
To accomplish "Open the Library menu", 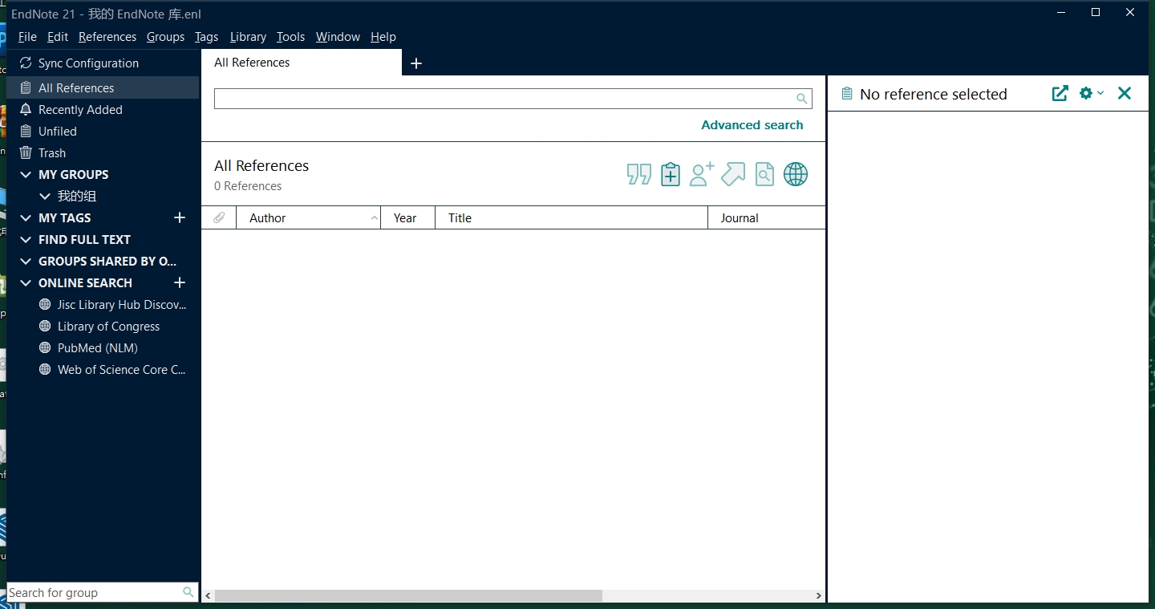I will tap(248, 37).
